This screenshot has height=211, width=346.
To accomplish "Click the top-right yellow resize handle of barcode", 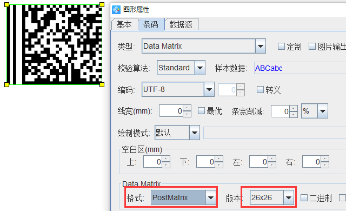I will [x=102, y=5].
